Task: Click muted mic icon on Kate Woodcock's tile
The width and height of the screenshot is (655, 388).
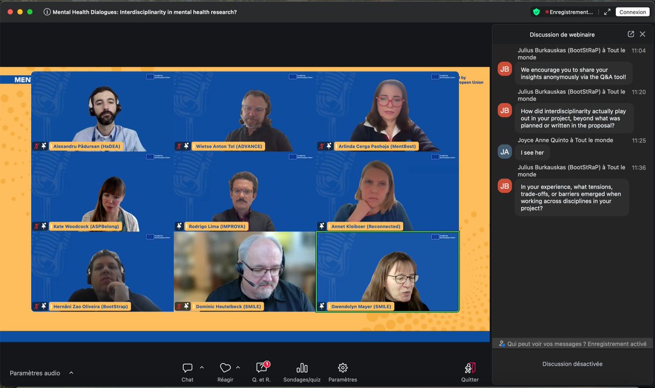Action: pyautogui.click(x=37, y=226)
